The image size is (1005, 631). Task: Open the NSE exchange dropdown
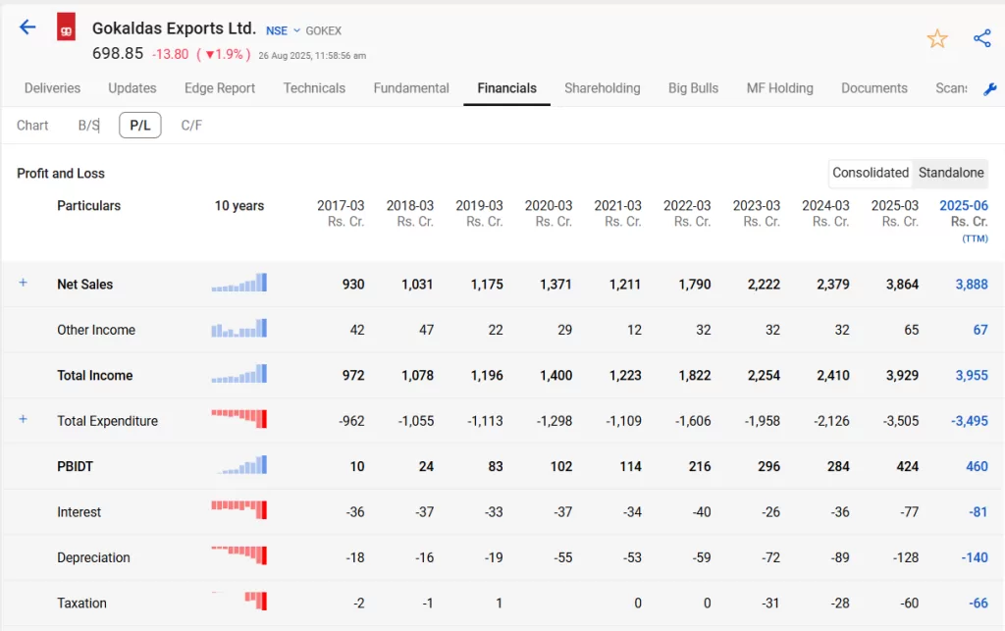click(x=283, y=30)
